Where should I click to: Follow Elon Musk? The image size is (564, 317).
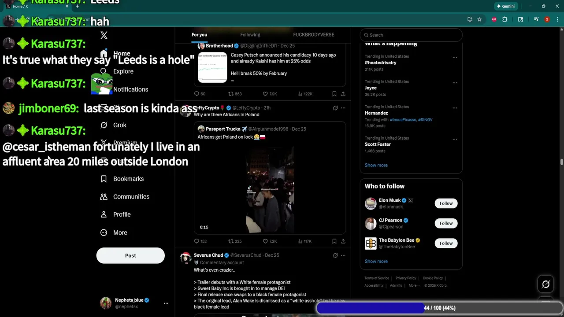[446, 203]
